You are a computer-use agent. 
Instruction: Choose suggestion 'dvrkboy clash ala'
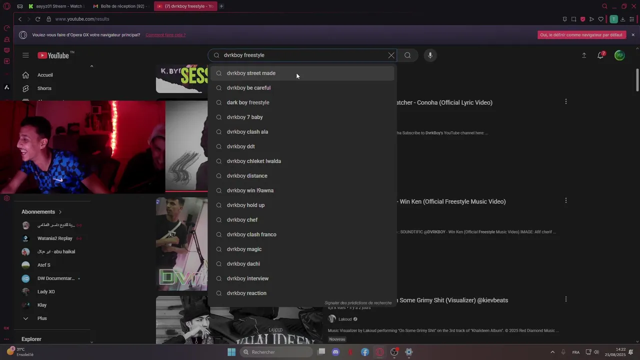click(302, 131)
